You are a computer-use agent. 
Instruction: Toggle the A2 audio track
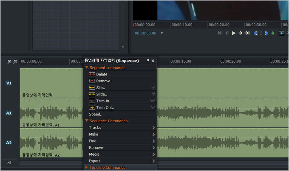[x=9, y=143]
